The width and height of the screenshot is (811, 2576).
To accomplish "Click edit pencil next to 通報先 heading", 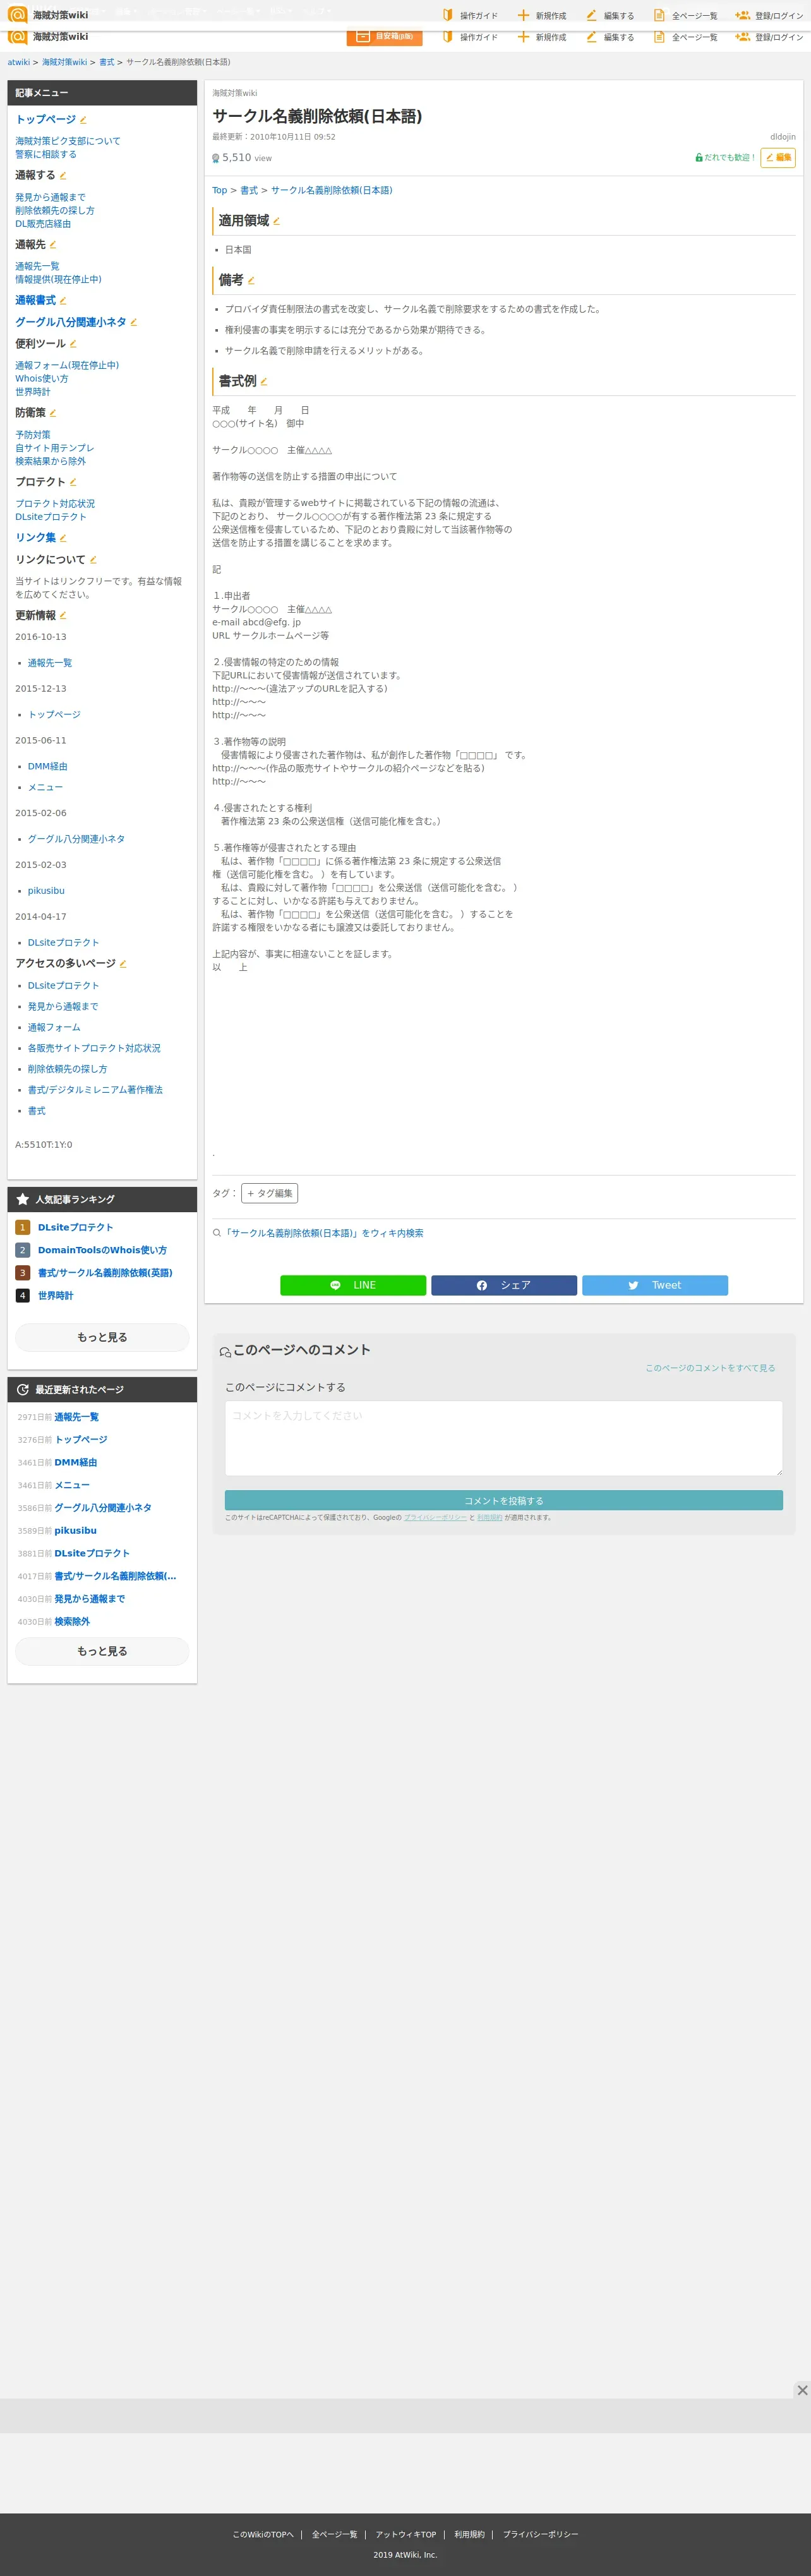I will (53, 245).
